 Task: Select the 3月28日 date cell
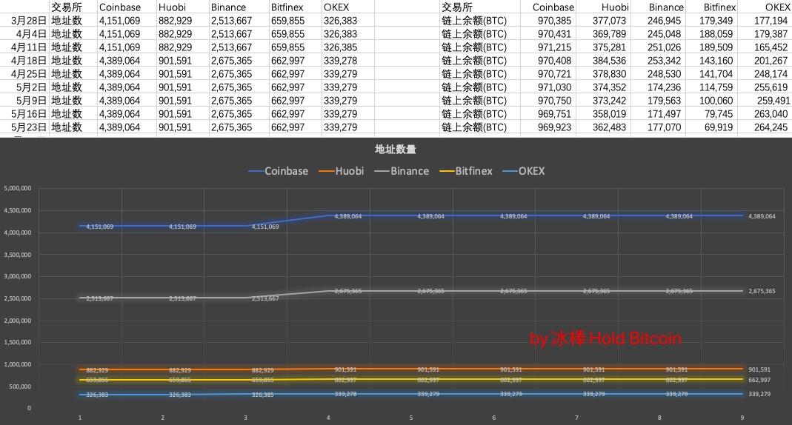29,21
